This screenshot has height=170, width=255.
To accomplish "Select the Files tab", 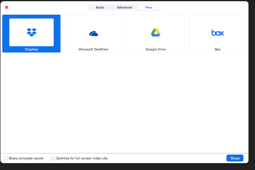I will [x=149, y=7].
